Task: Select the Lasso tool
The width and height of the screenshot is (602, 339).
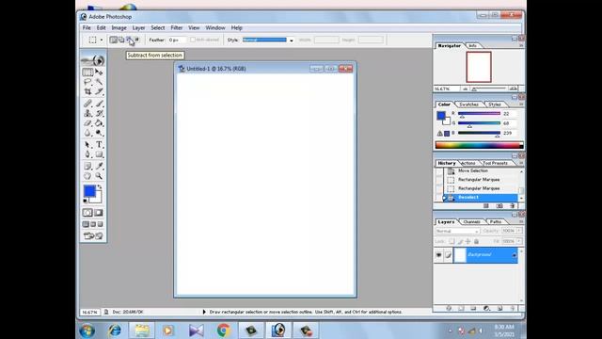Action: pyautogui.click(x=87, y=82)
